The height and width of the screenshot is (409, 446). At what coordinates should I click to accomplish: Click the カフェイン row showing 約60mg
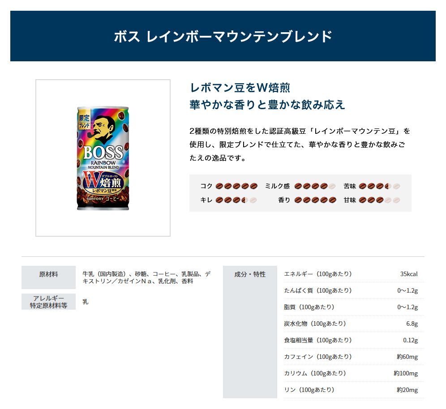354,357
